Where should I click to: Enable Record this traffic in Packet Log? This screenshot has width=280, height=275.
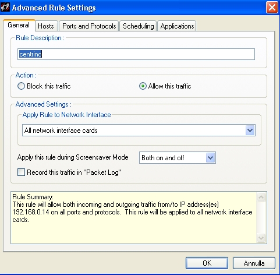pyautogui.click(x=21, y=172)
